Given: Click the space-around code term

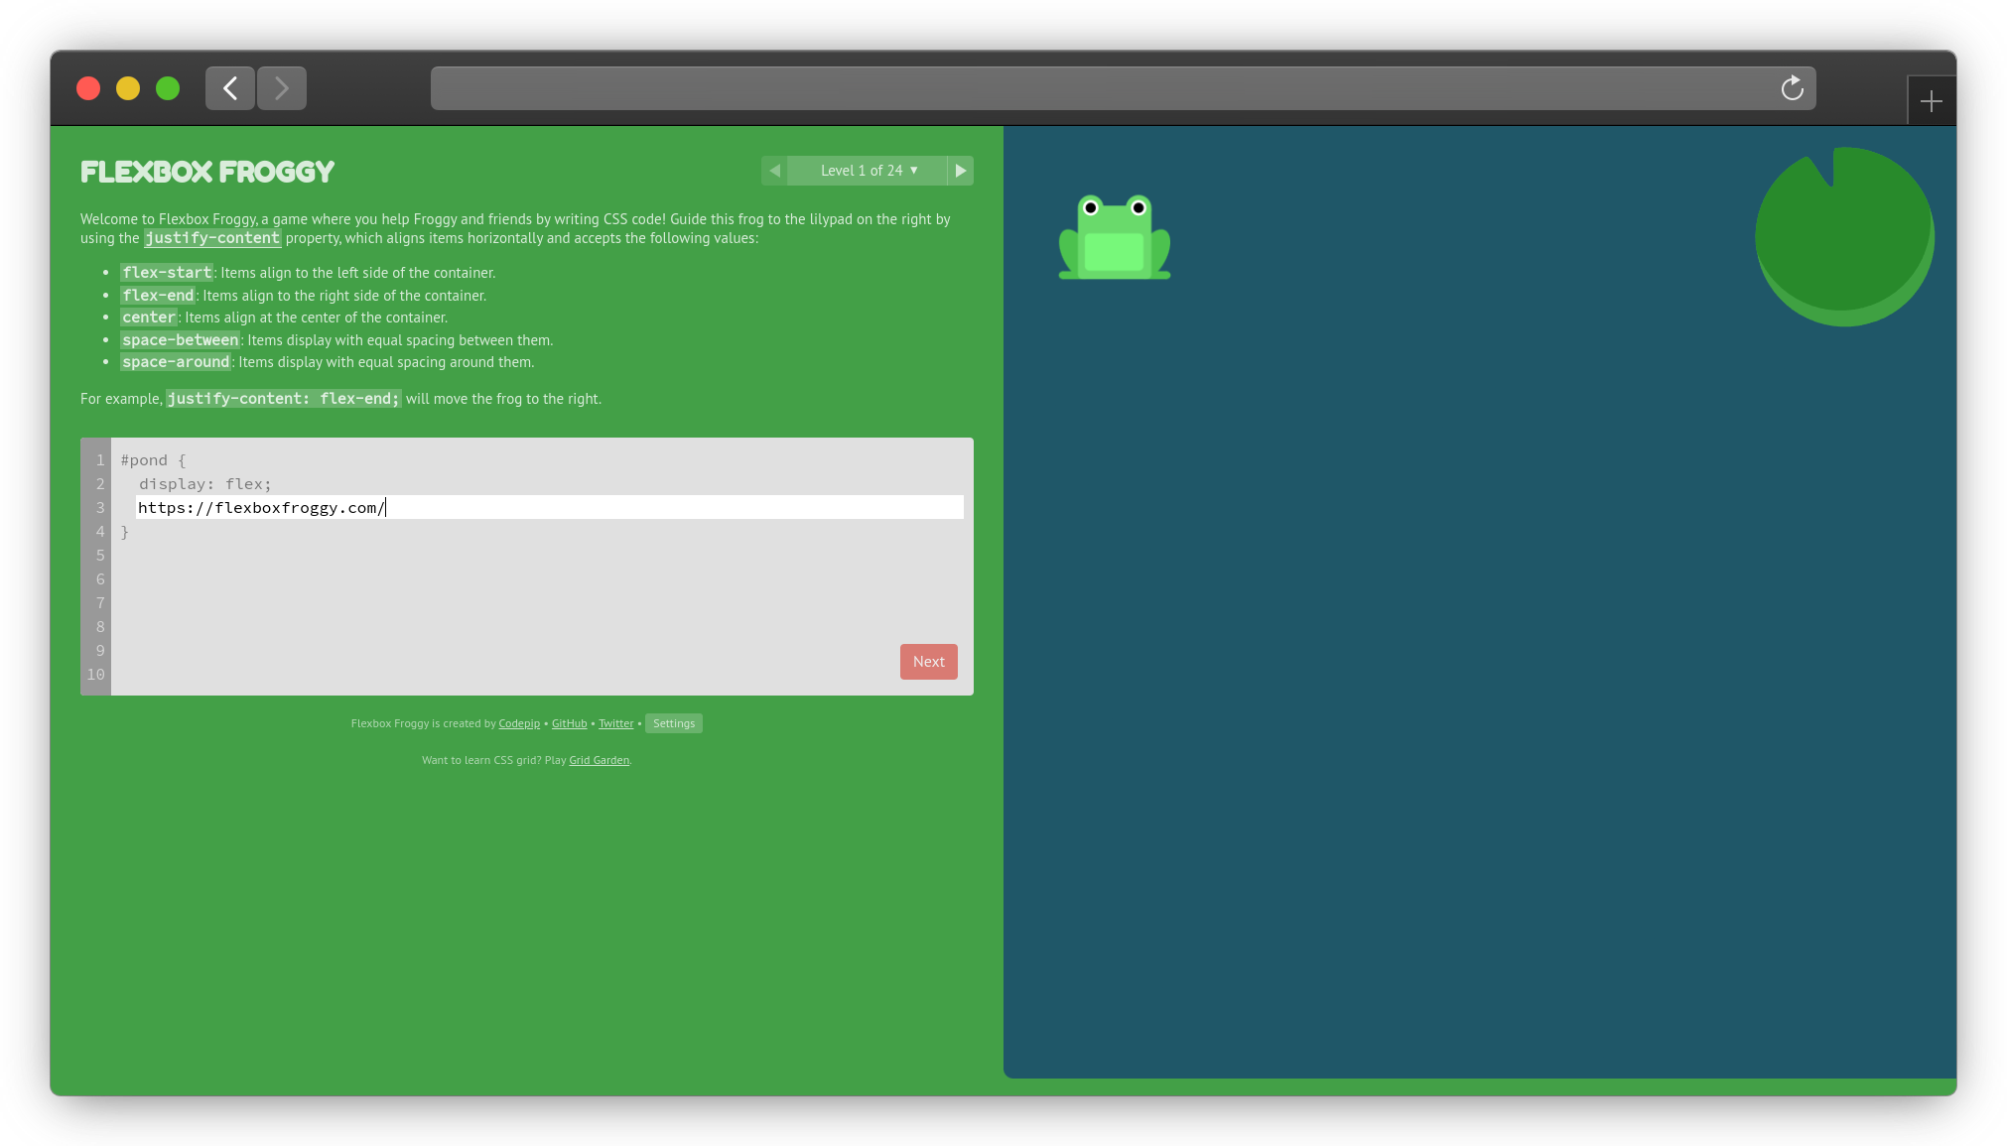Looking at the screenshot, I should coord(176,362).
